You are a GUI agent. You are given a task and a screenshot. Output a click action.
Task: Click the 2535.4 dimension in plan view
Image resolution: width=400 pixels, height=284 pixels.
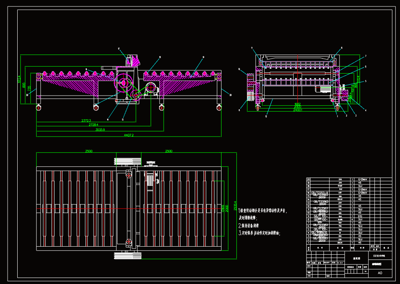[235, 206]
